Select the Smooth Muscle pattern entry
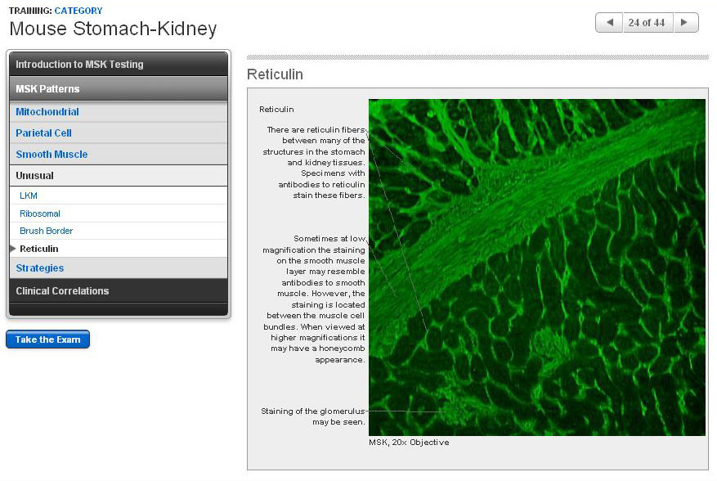 [52, 154]
